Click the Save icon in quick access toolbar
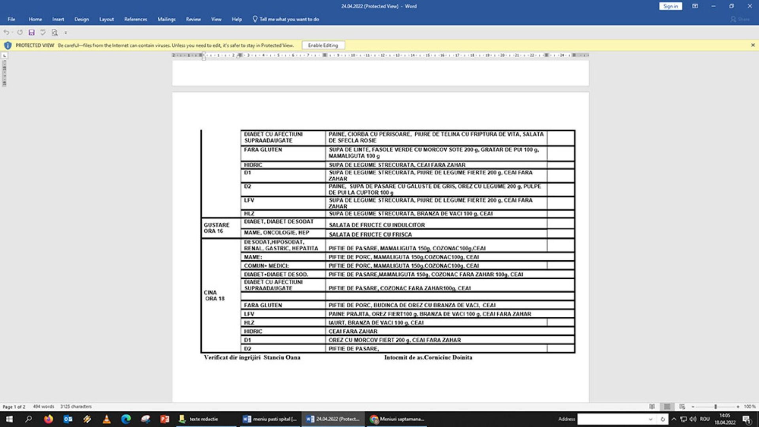The image size is (759, 427). click(32, 33)
